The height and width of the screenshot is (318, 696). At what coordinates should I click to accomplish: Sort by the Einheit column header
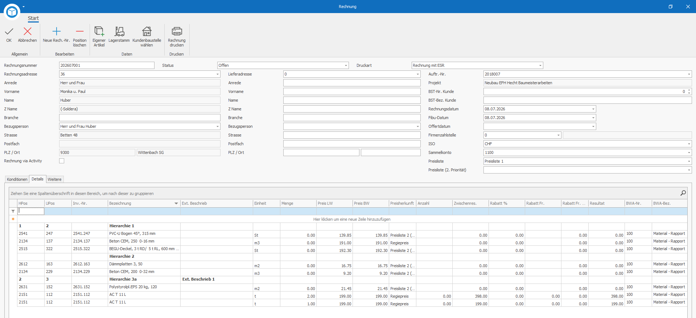coord(267,203)
